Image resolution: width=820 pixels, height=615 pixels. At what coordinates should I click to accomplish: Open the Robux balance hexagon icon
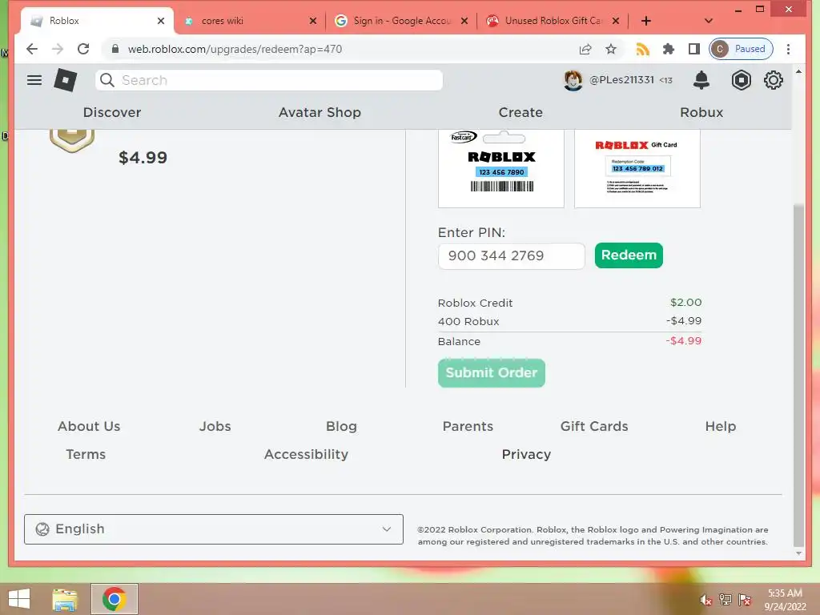[741, 80]
